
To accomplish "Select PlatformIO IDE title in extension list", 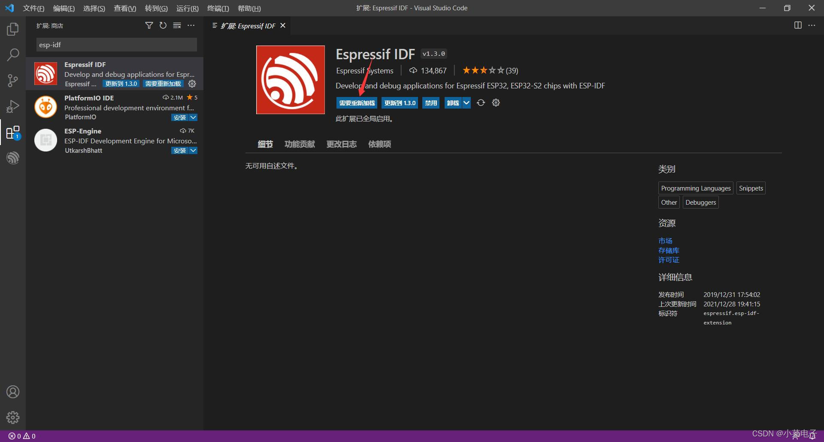I will (89, 98).
